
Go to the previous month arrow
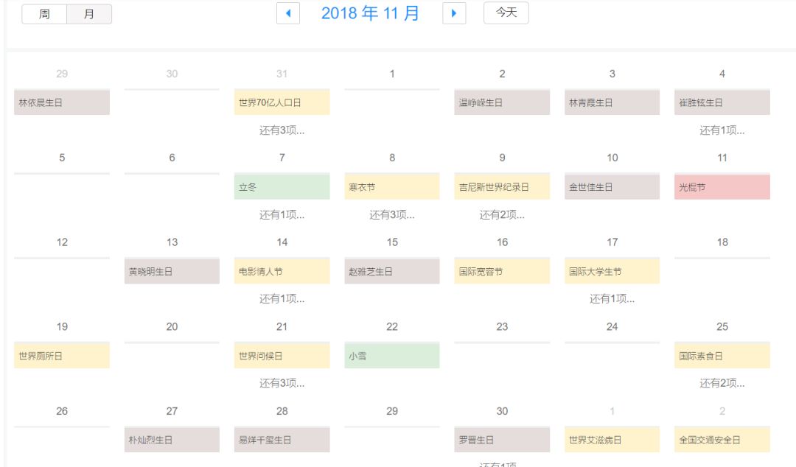click(287, 13)
